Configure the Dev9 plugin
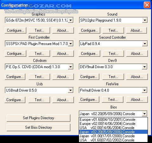152x143 pixels. pos(89,77)
